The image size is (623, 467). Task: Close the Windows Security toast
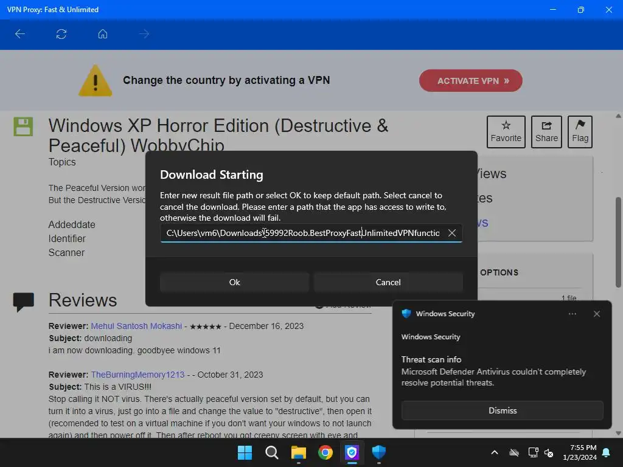(x=597, y=314)
